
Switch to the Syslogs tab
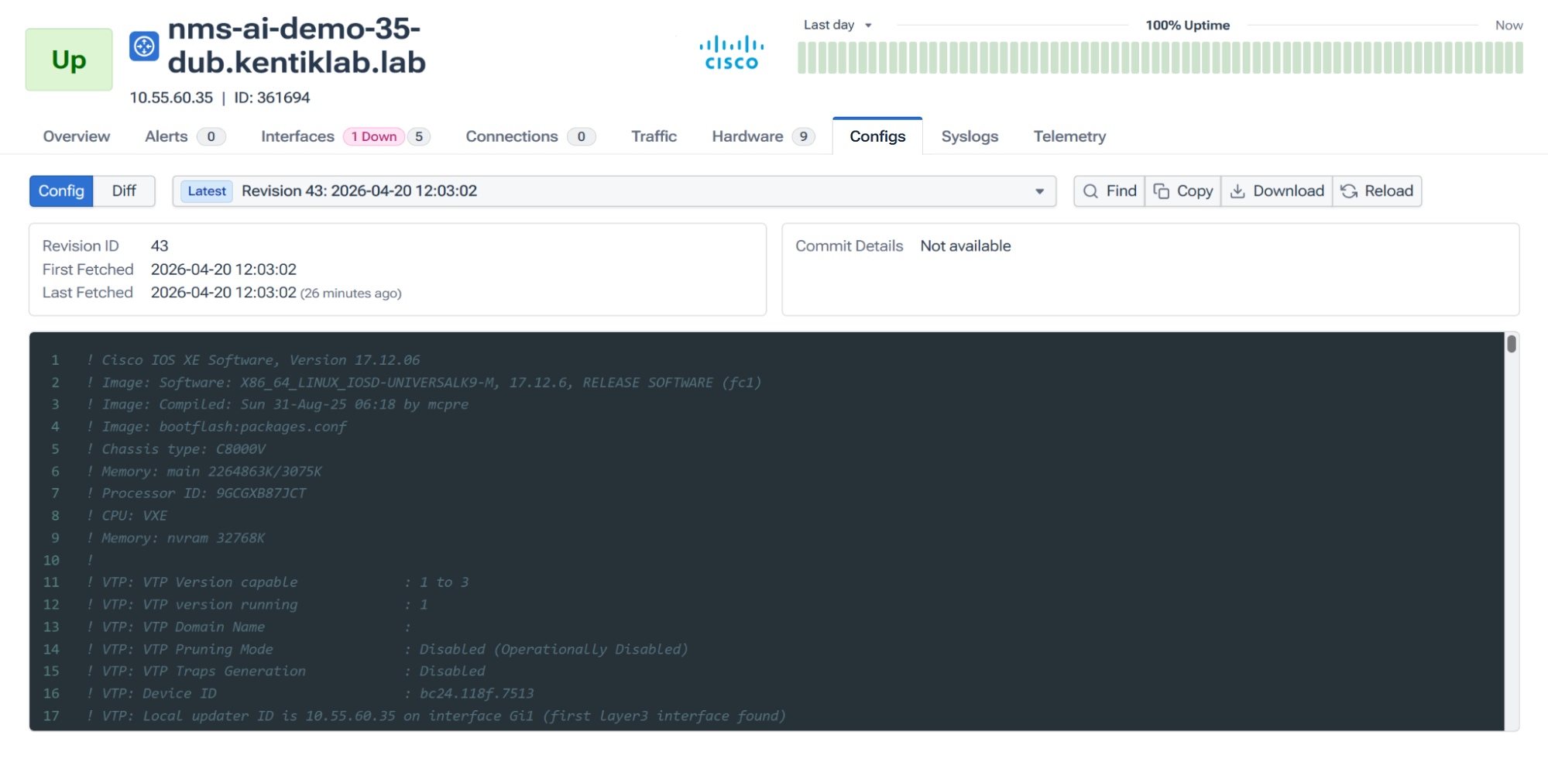tap(970, 136)
